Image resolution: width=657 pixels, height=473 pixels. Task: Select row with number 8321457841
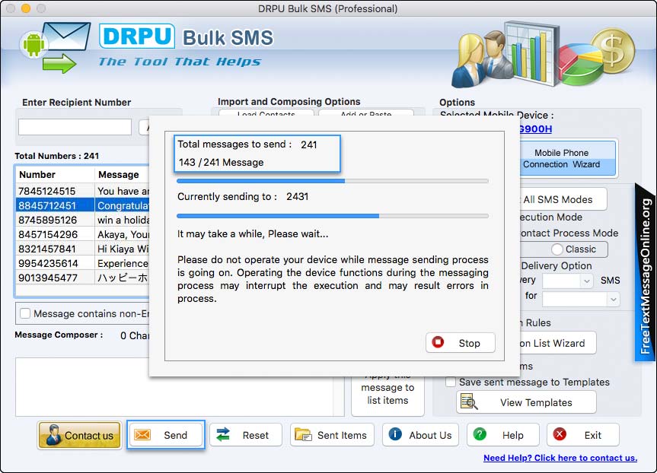pos(82,249)
